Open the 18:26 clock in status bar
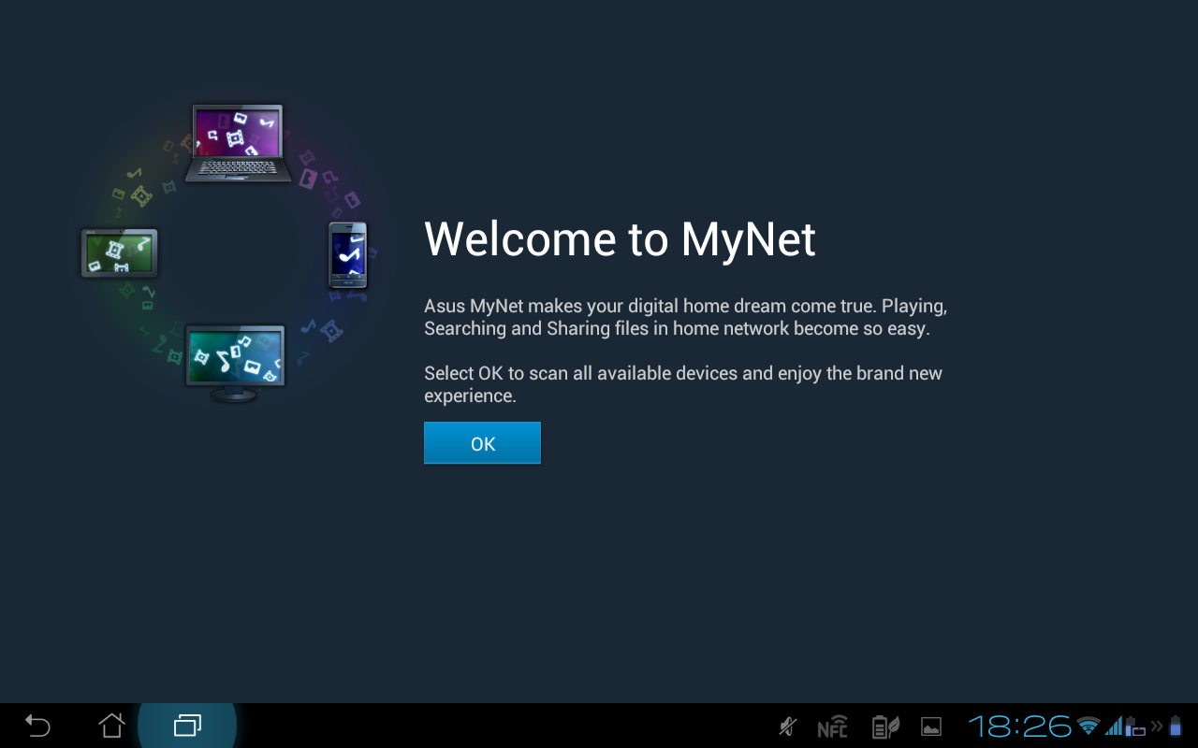Screen dimensions: 1198x748 [1020, 726]
